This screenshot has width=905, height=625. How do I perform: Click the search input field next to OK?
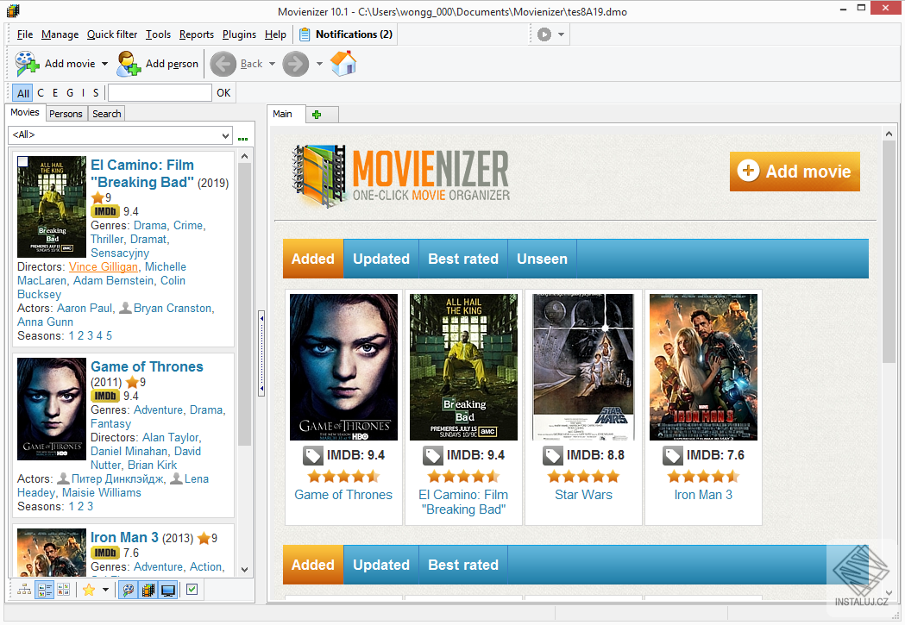tap(160, 92)
